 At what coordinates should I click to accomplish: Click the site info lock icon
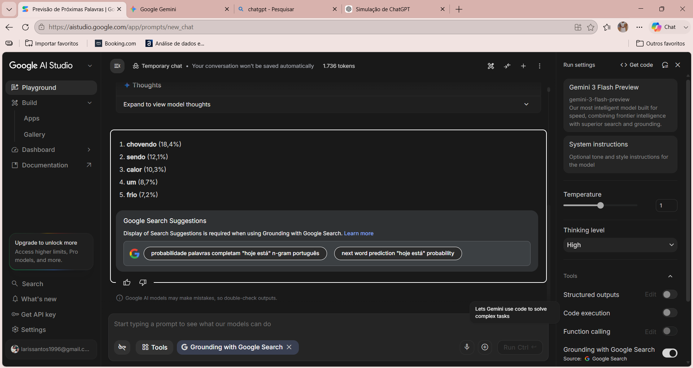point(42,27)
